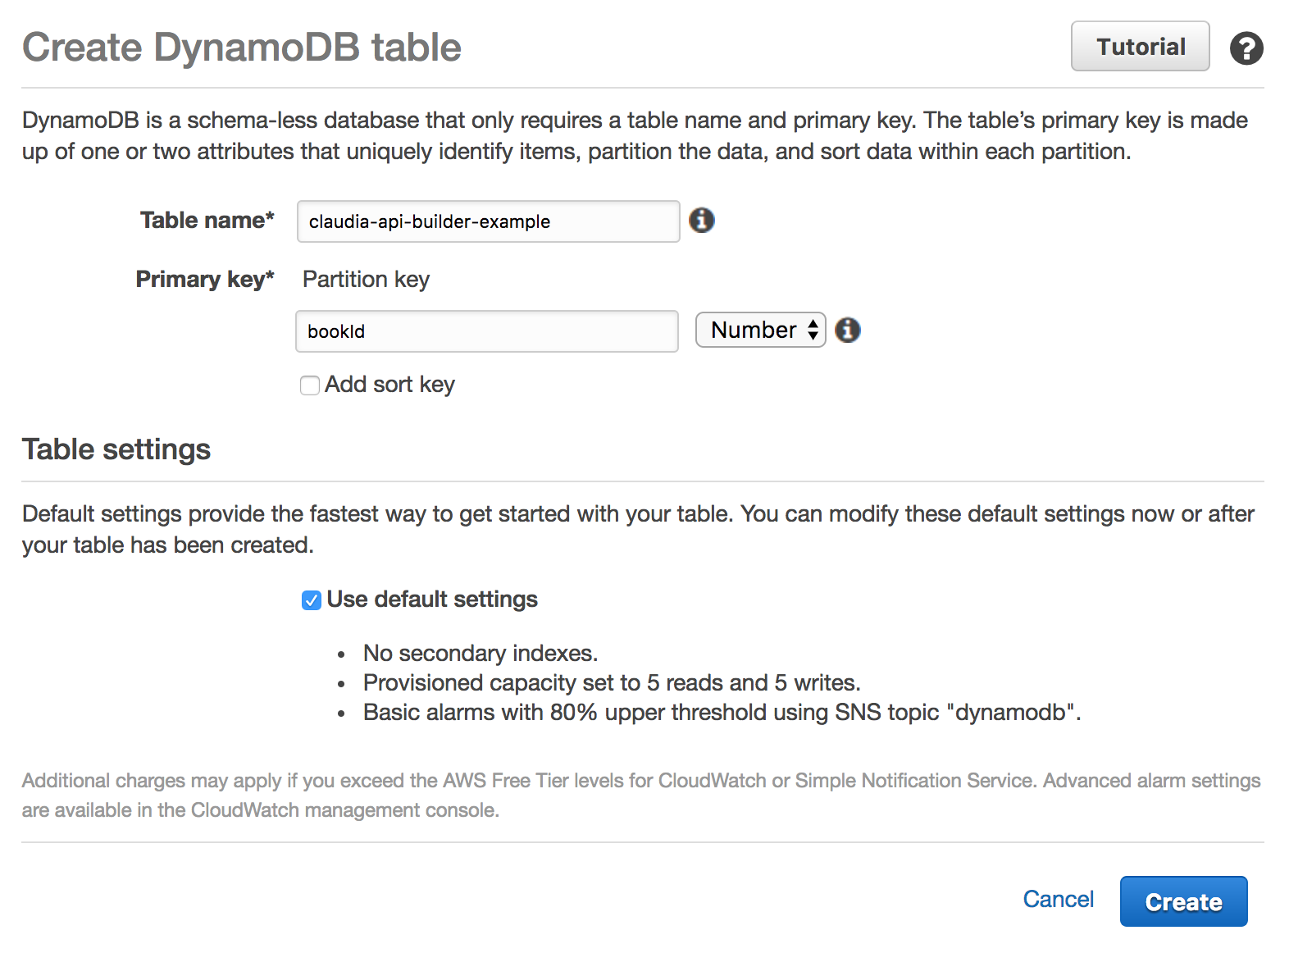
Task: Enable the Add sort key checkbox
Action: (310, 385)
